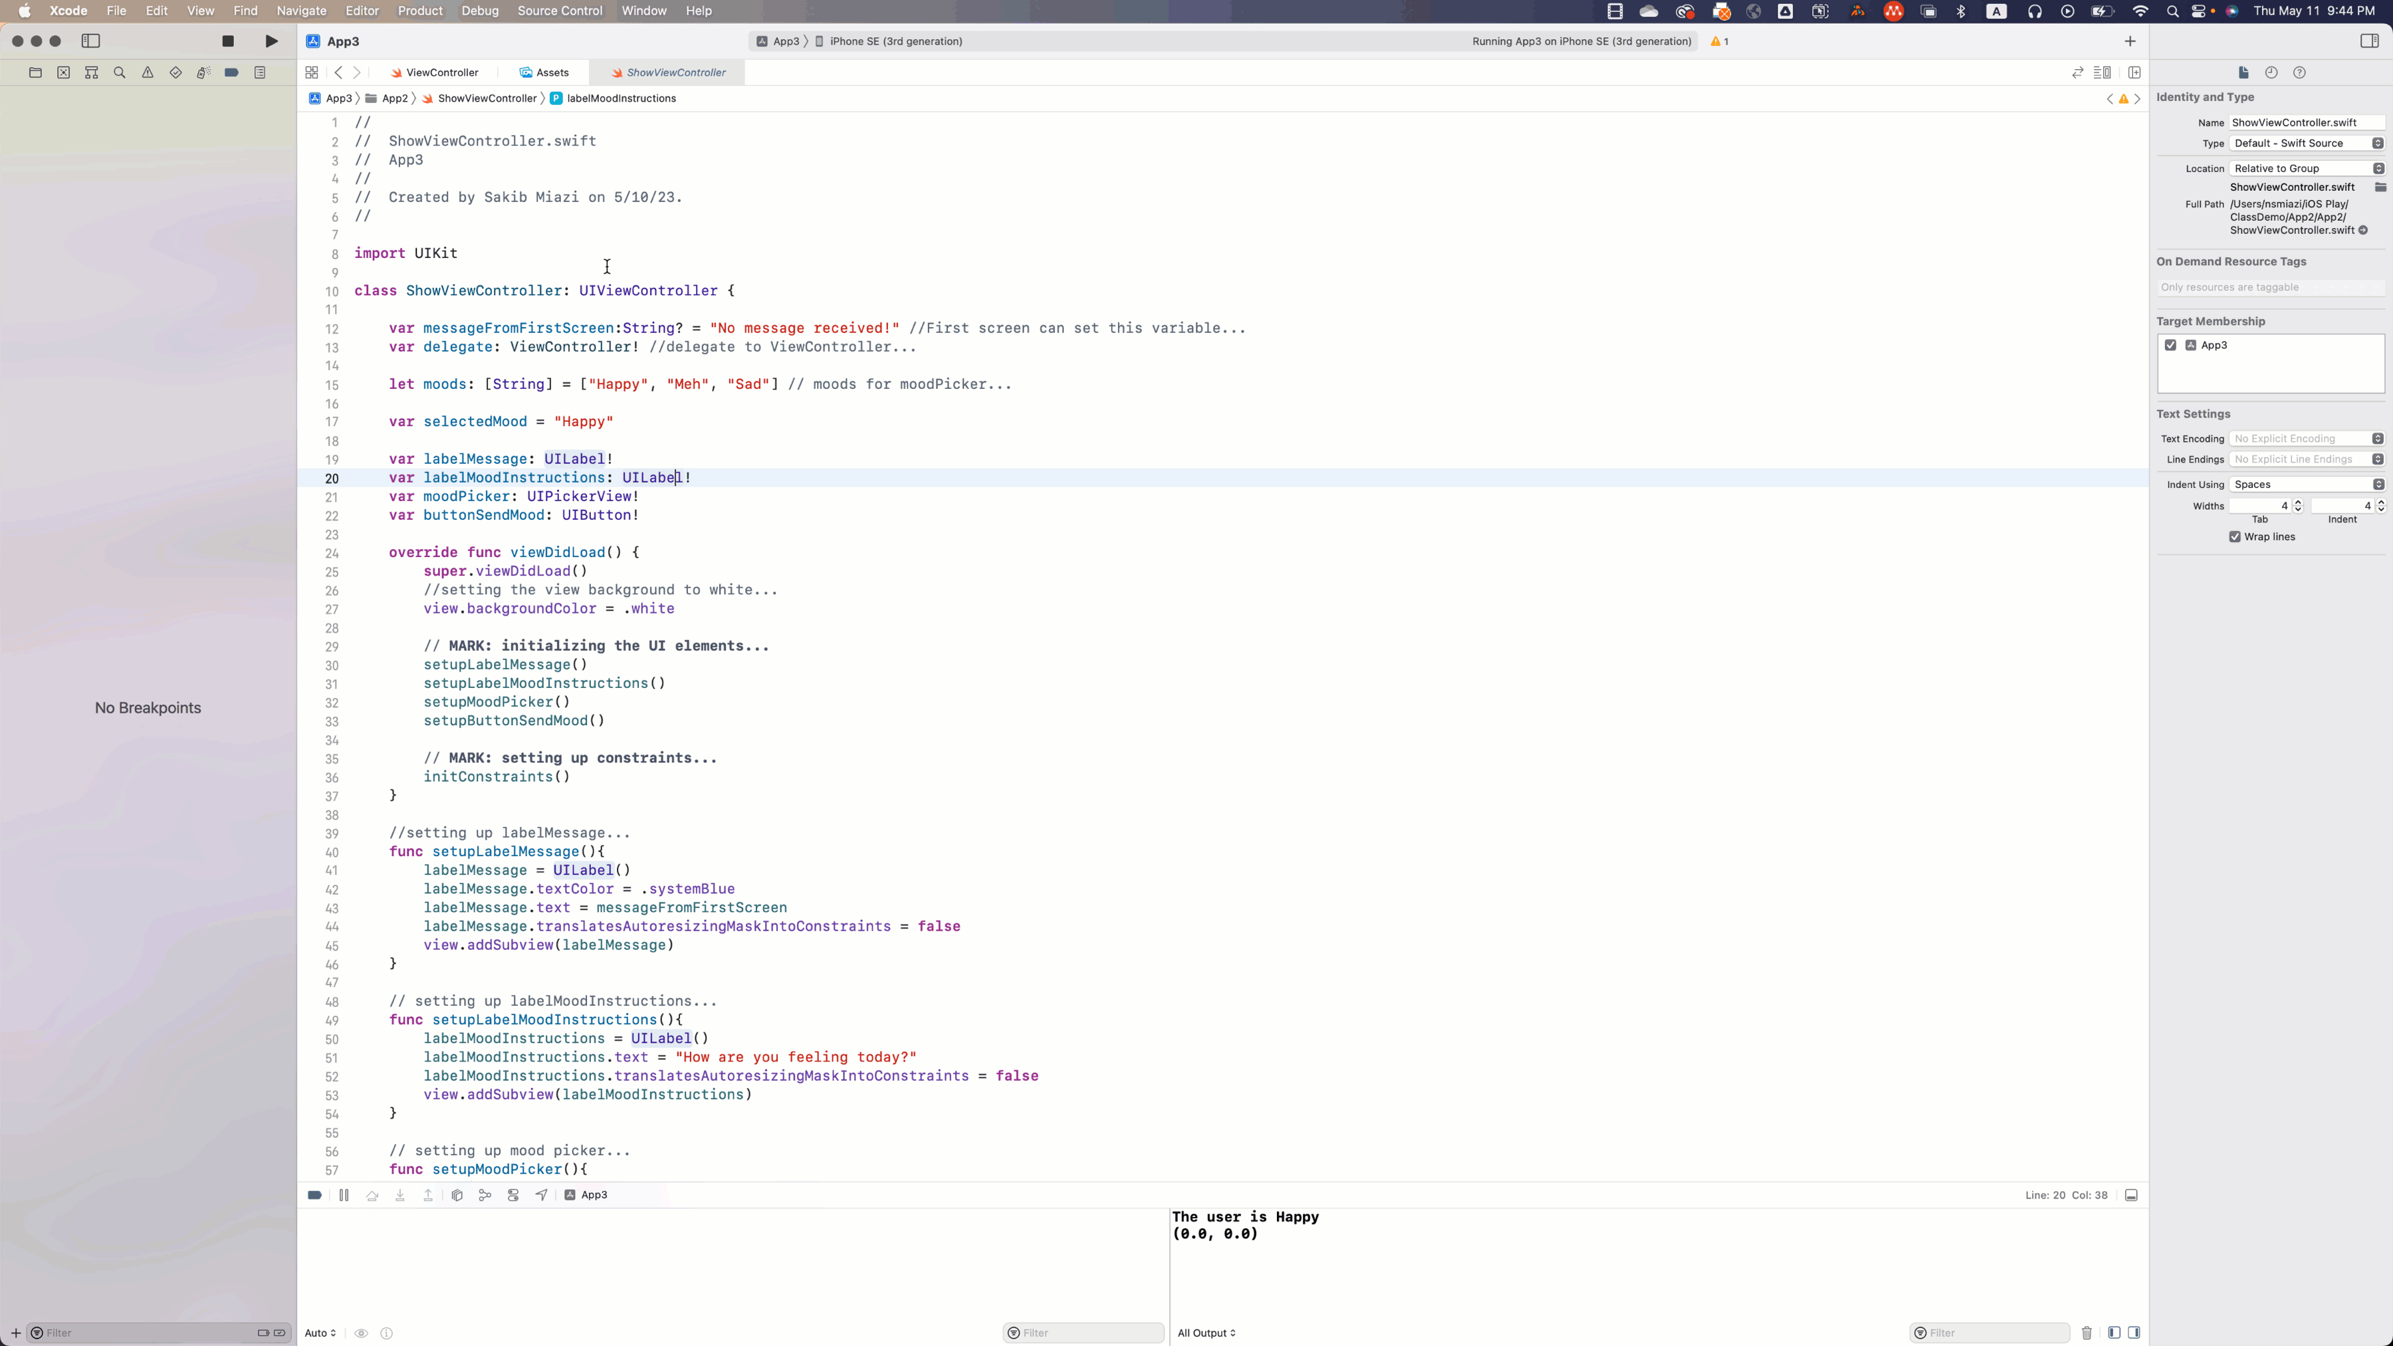2393x1346 pixels.
Task: Open the Type Default Swift Source dropdown
Action: 2307,143
